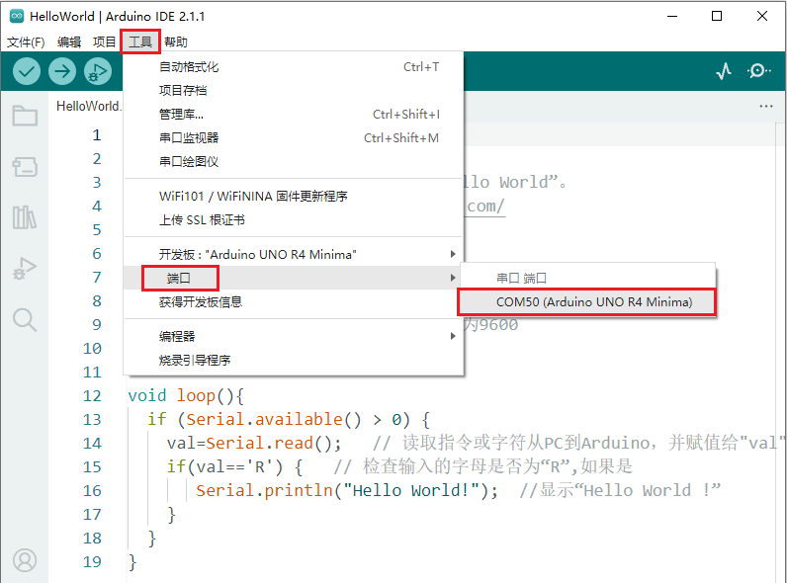The image size is (787, 583).
Task: Click the 'void loop(){' code line
Action: point(186,396)
